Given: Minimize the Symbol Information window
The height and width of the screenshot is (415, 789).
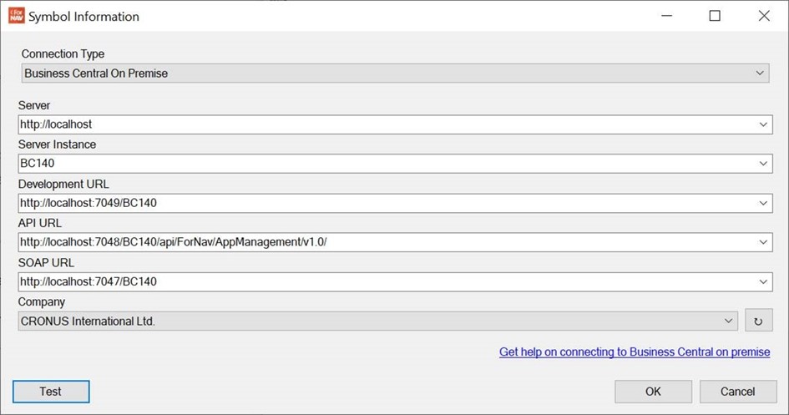Looking at the screenshot, I should (667, 16).
